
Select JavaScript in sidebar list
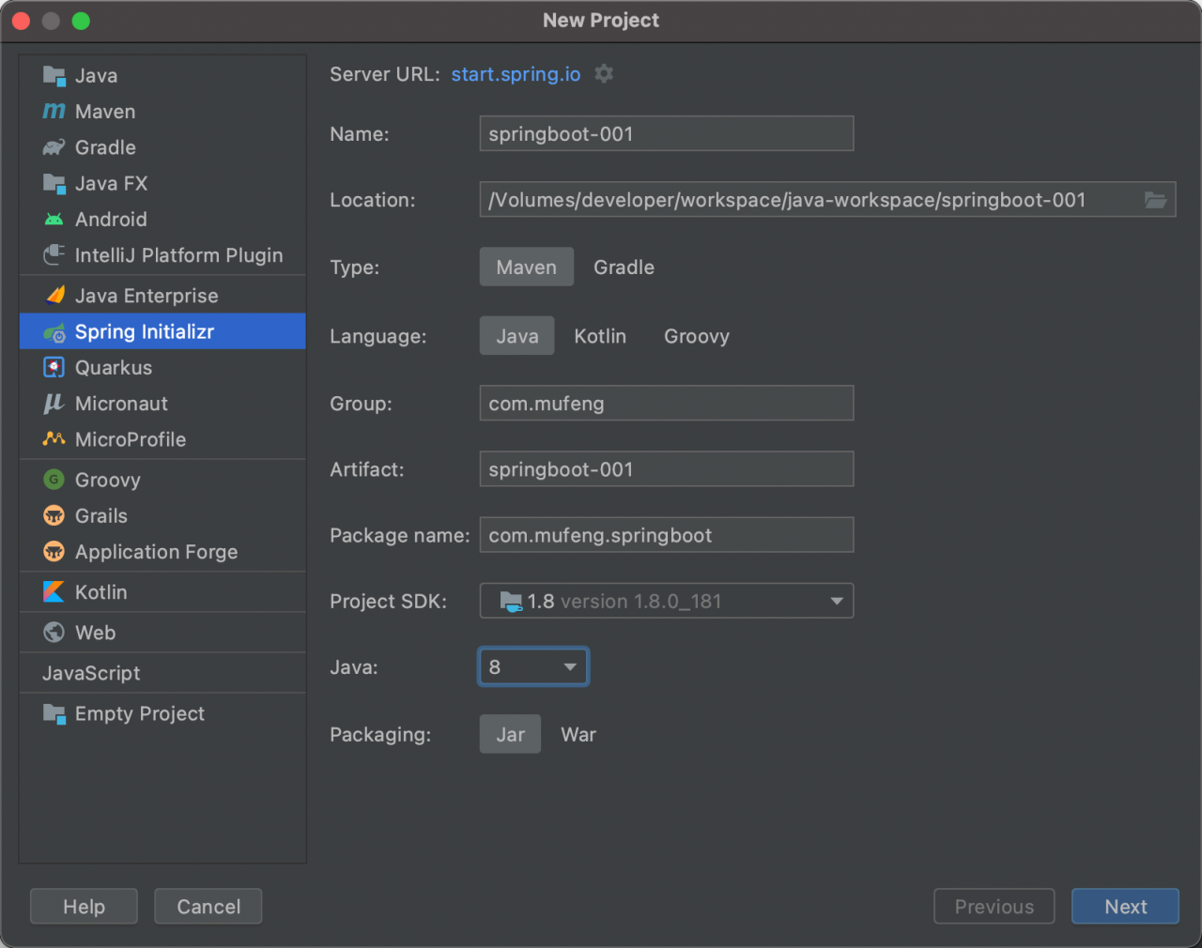click(x=162, y=673)
